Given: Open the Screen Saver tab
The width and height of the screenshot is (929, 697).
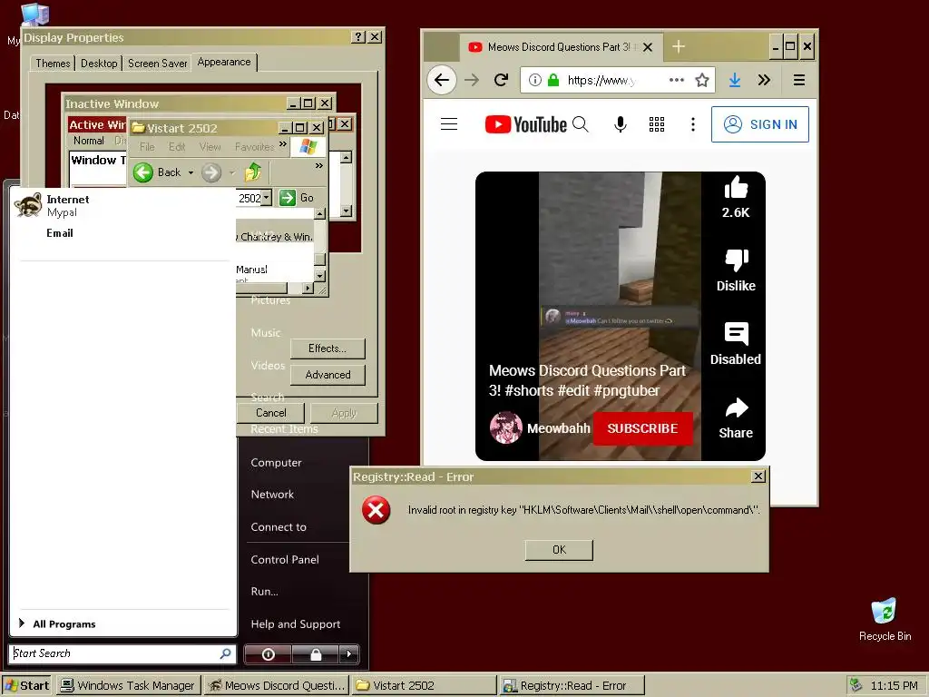Looking at the screenshot, I should point(157,63).
